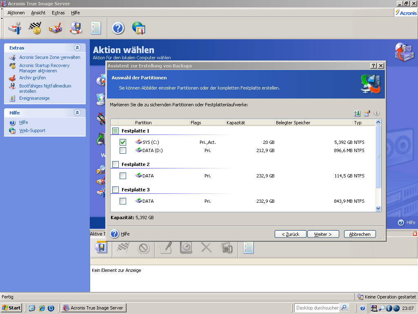Screen dimensions: 418x314
Task: Click the blue help toolbar icon
Action: tap(118, 28)
